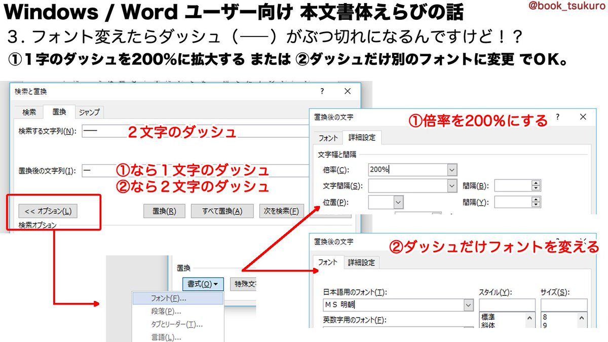Click the サイズ(S) input box

pos(564,305)
